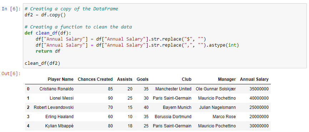Click Assists value 18

(x=130, y=126)
